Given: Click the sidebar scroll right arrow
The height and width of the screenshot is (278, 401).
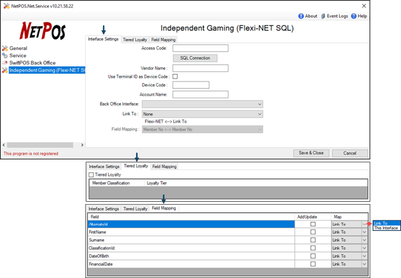Looking at the screenshot, I should 82,145.
